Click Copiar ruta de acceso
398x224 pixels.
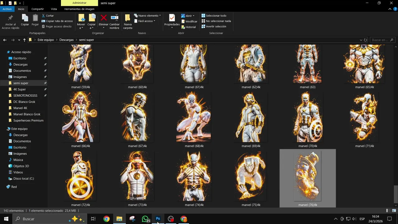[x=57, y=21]
